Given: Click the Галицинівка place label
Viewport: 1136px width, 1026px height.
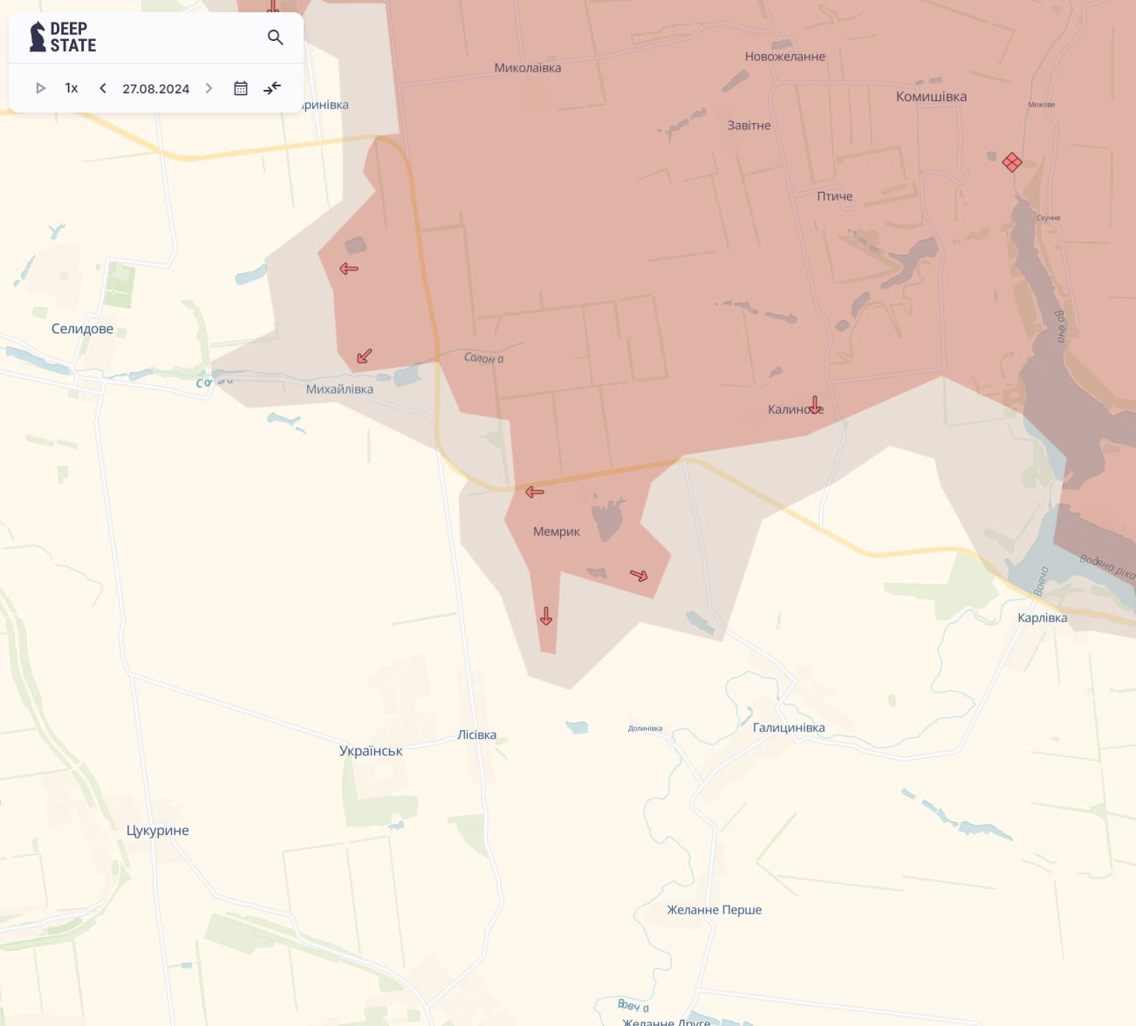Looking at the screenshot, I should click(x=789, y=728).
